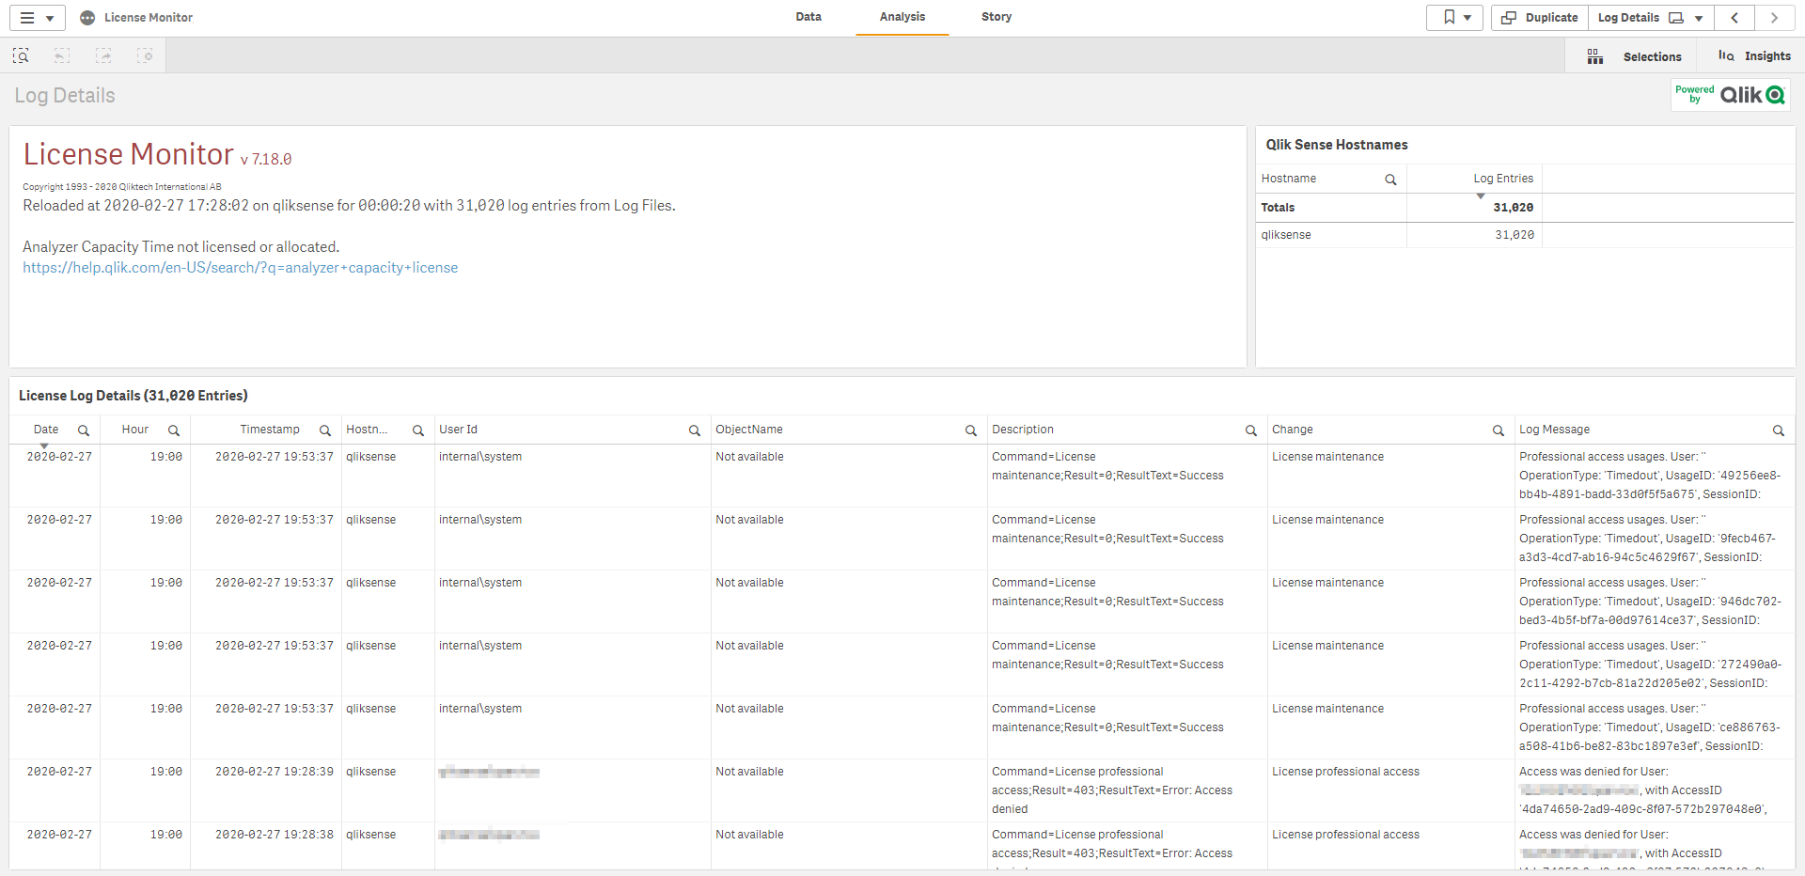Click the step back selection icon
Viewport: 1805px width, 876px height.
click(62, 56)
